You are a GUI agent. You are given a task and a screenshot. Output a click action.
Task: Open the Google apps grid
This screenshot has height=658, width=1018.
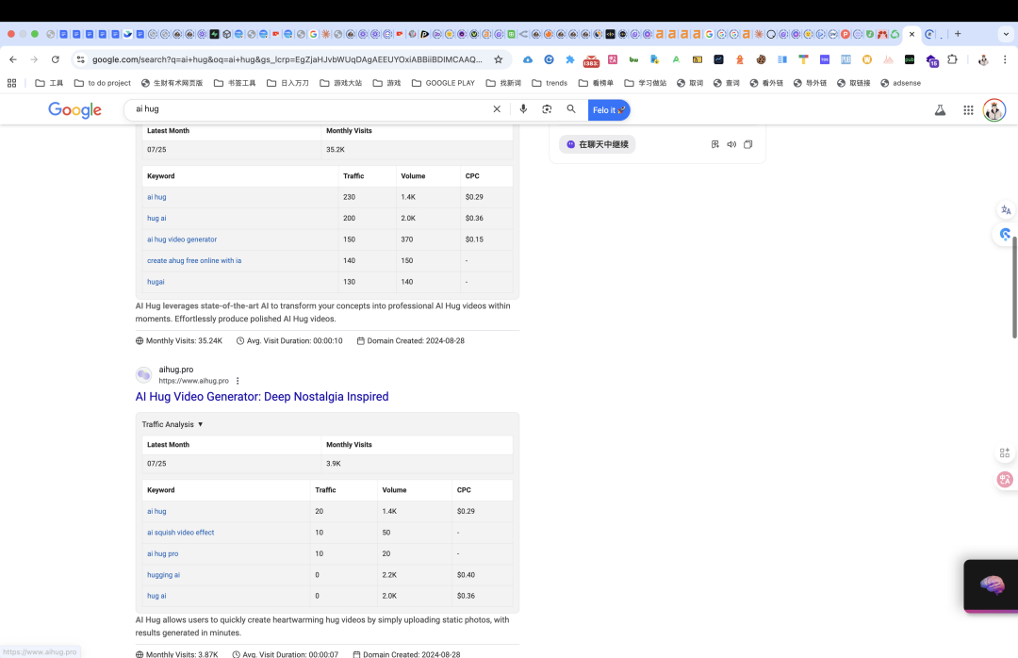pos(968,109)
